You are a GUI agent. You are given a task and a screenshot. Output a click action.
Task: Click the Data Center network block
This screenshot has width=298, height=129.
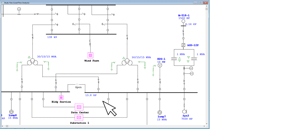79,107
